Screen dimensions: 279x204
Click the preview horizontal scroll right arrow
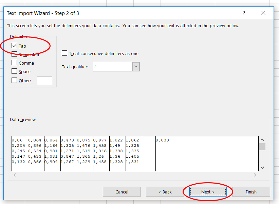[255, 175]
